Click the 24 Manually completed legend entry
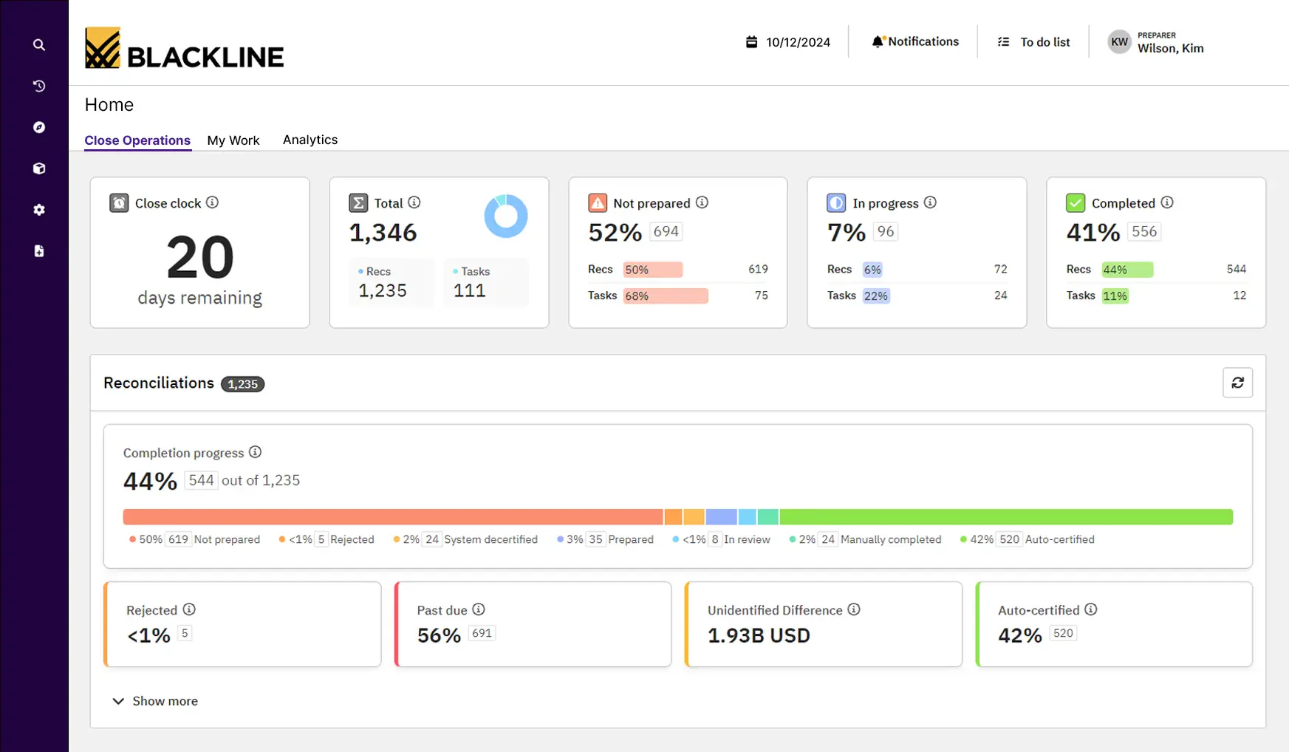The image size is (1289, 752). tap(866, 539)
